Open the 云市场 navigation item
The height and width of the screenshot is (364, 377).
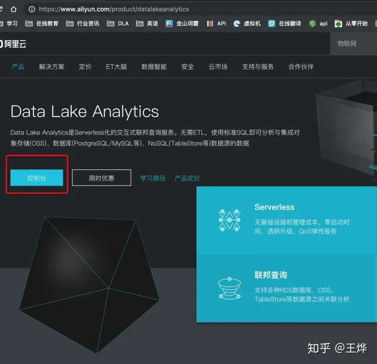point(218,66)
